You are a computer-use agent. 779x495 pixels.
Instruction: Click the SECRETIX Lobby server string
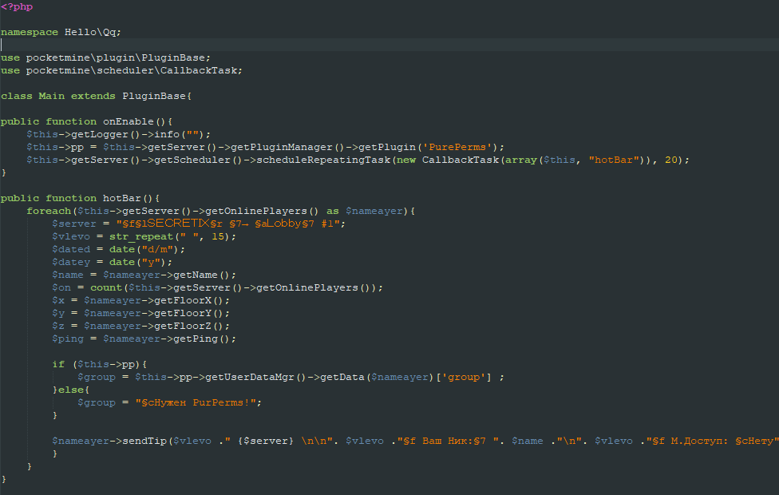tap(231, 224)
